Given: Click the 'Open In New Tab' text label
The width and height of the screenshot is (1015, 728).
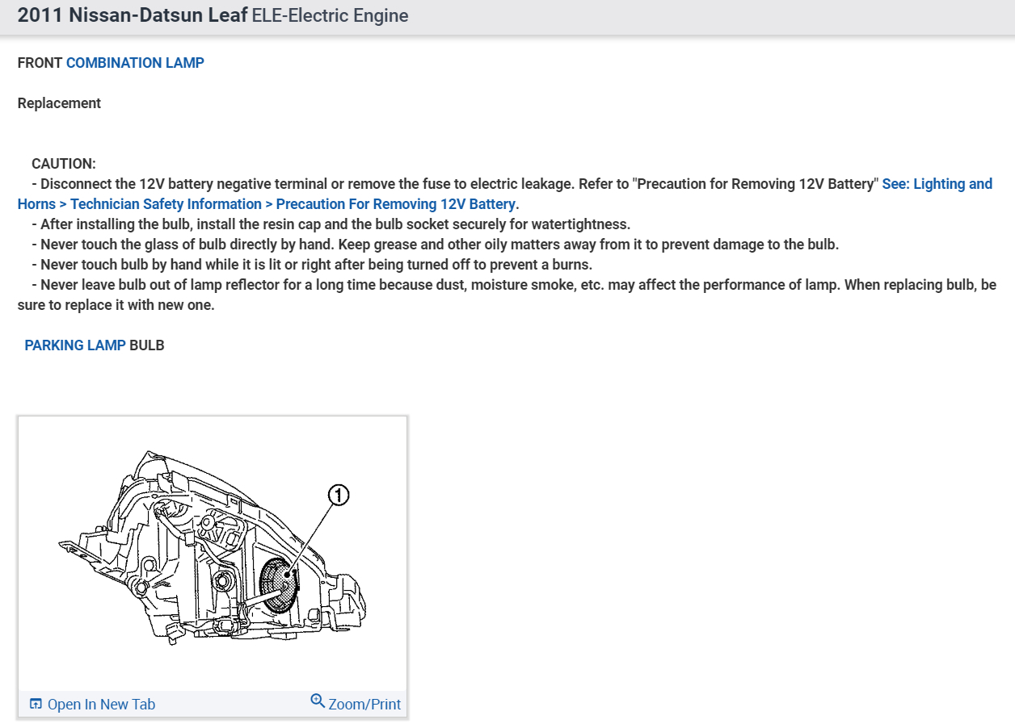Looking at the screenshot, I should point(101,704).
